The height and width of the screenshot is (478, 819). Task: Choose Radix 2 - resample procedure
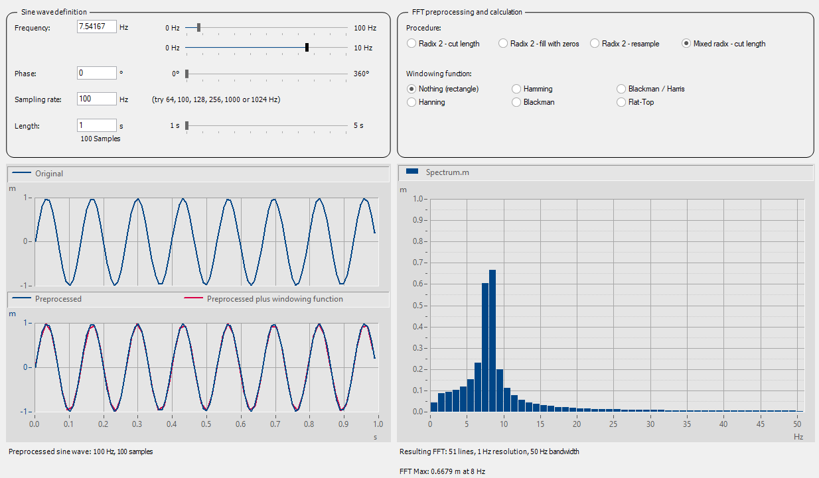point(595,44)
